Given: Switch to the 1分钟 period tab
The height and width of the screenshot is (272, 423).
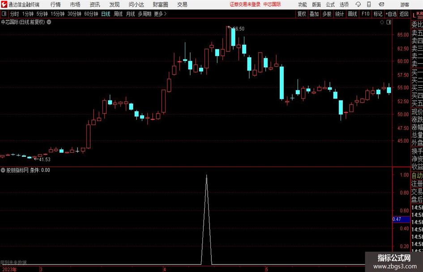Looking at the screenshot, I should point(27,14).
